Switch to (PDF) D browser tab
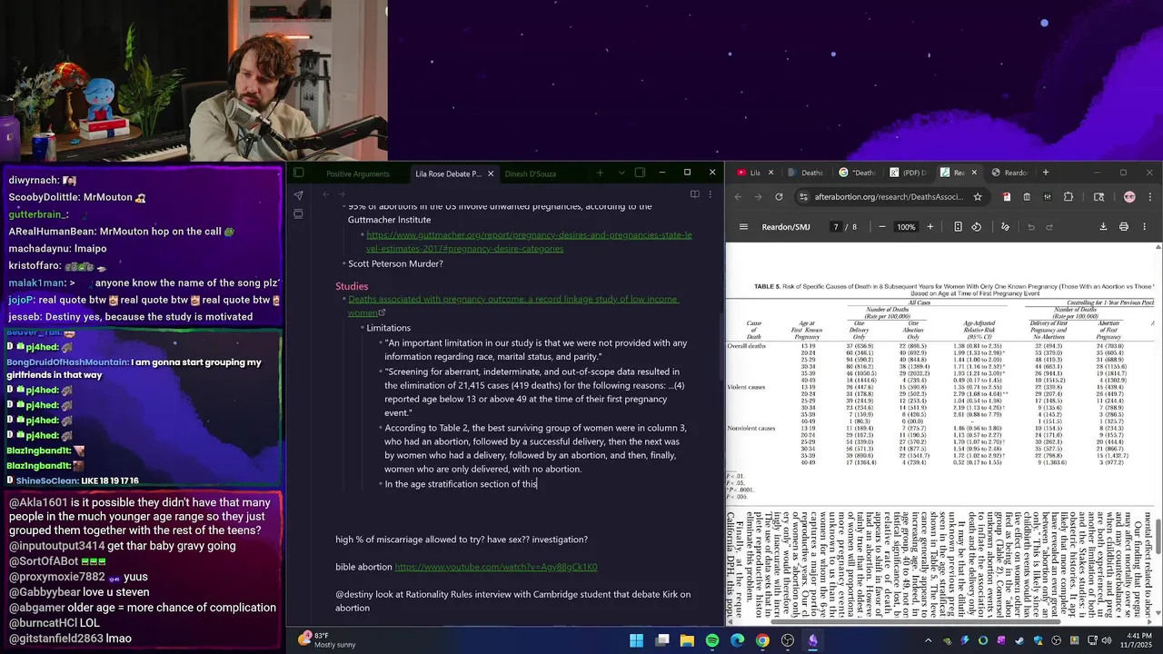 (907, 173)
